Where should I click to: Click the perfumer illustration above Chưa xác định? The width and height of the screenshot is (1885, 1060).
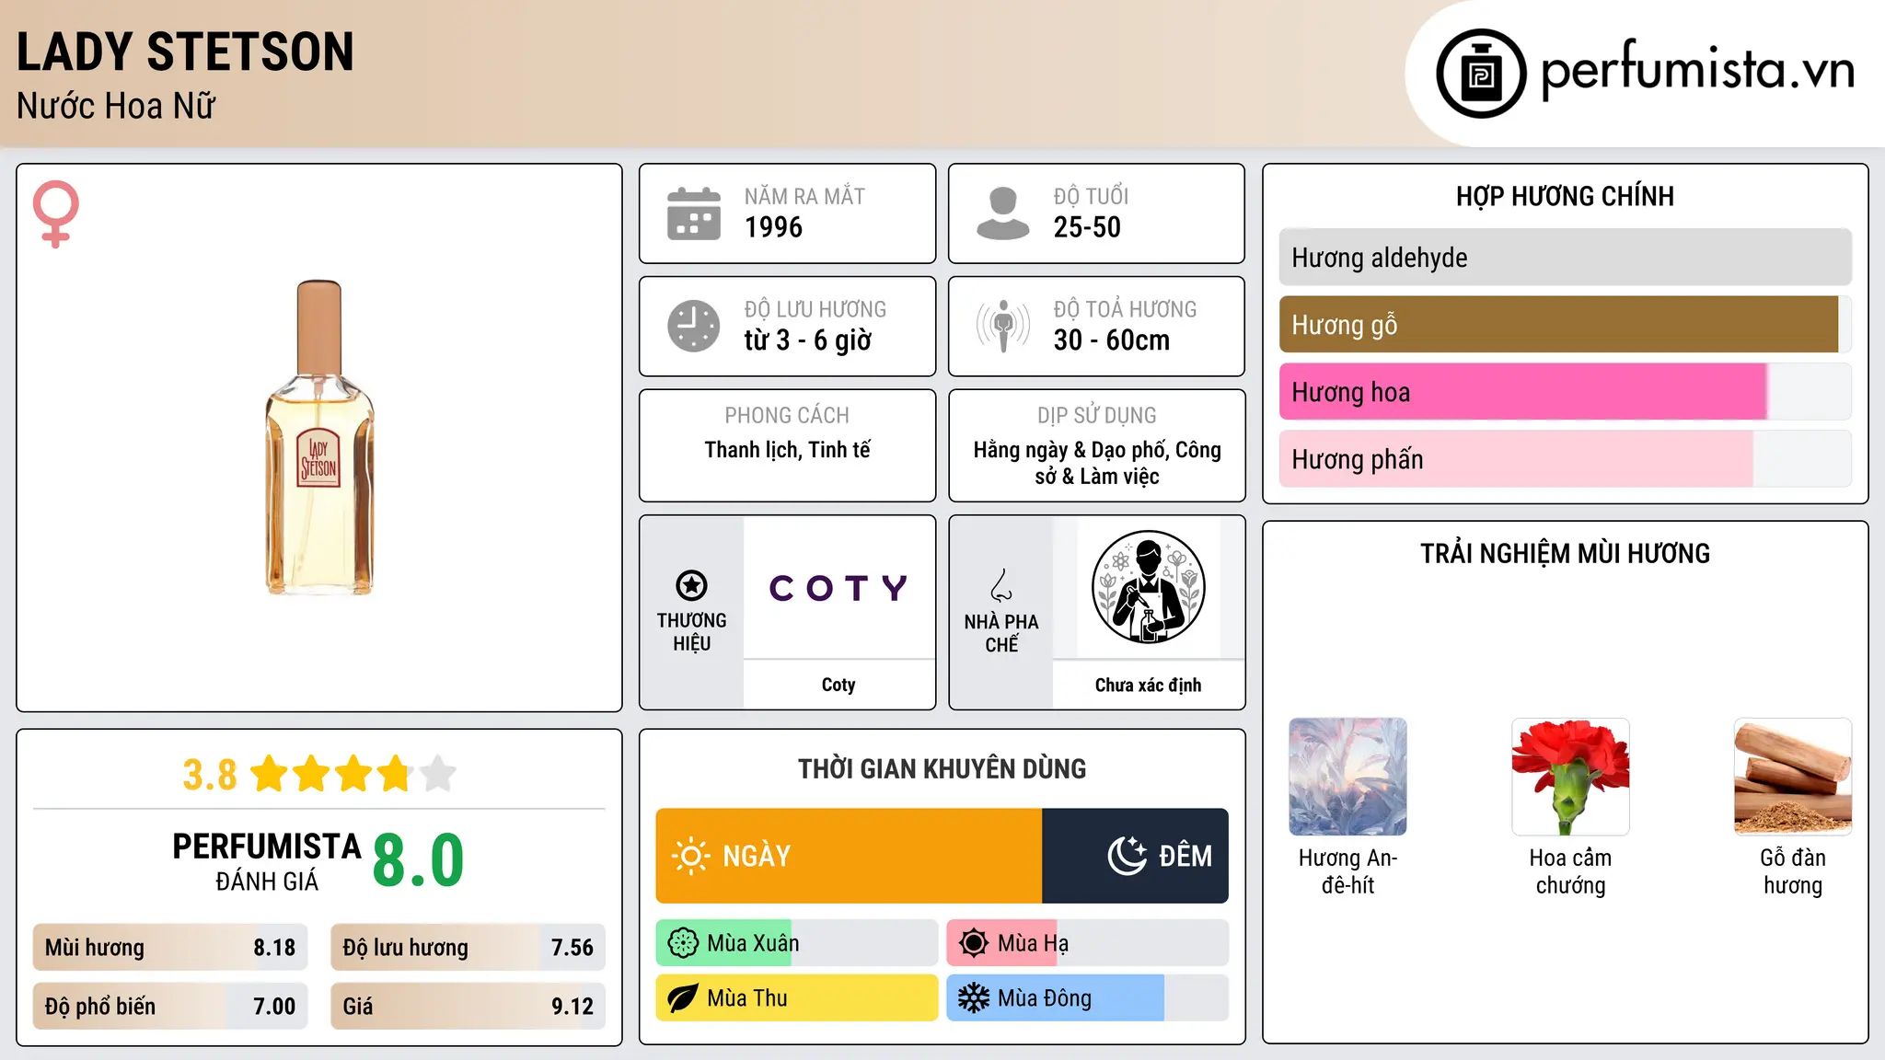[1148, 587]
